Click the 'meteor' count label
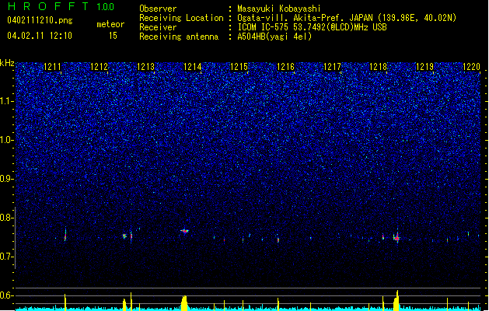The image size is (489, 311). coord(110,24)
